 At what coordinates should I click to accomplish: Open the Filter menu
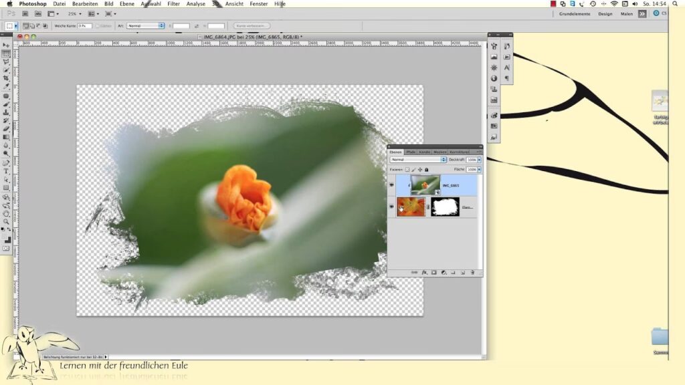[173, 4]
